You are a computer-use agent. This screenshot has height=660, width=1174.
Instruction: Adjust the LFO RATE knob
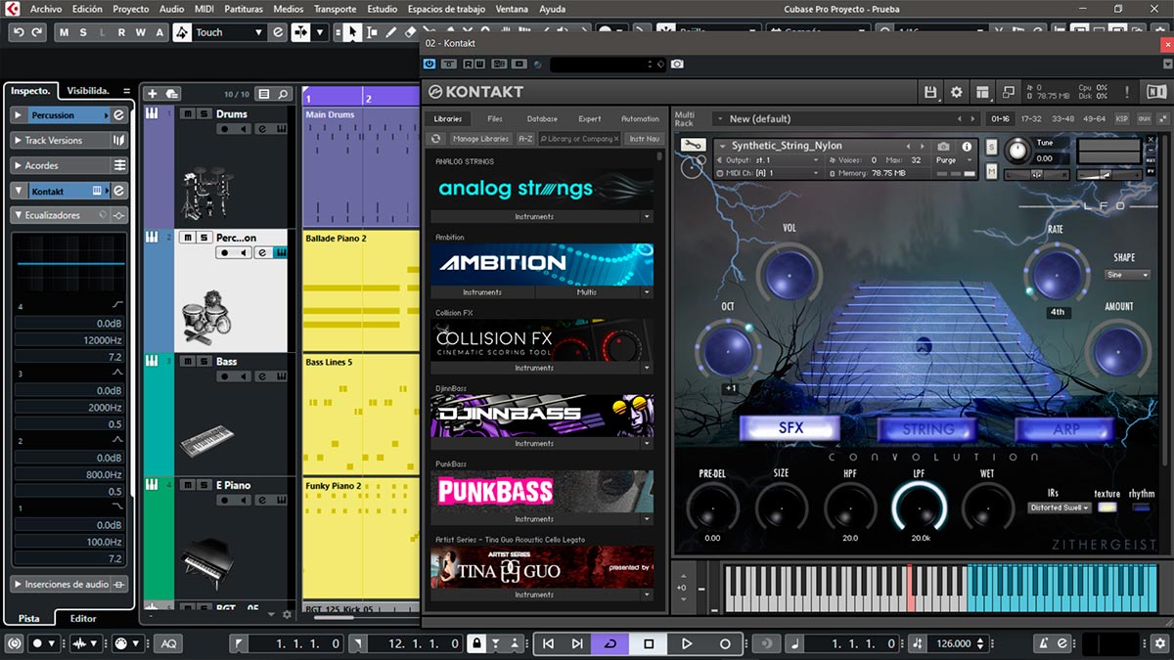(x=1057, y=274)
